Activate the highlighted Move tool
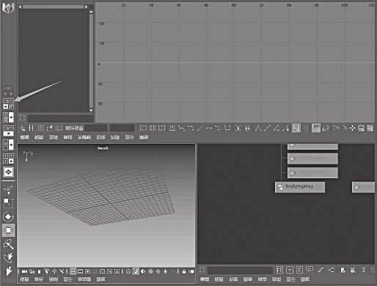The height and width of the screenshot is (286, 377). pos(9,230)
